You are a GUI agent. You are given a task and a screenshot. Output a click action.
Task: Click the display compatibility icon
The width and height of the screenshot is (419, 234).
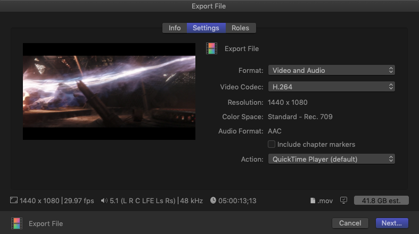point(343,200)
